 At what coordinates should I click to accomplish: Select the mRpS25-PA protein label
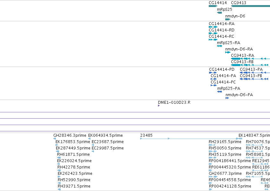[x=229, y=88]
